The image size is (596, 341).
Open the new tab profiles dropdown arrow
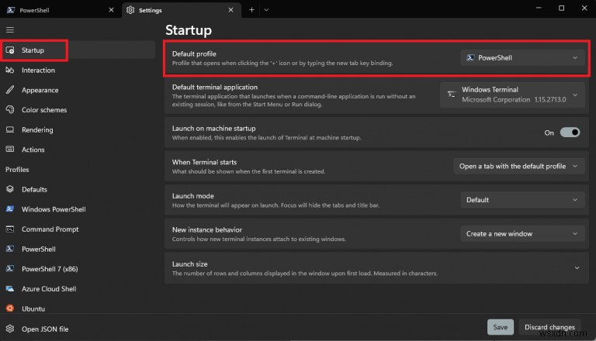pos(266,10)
